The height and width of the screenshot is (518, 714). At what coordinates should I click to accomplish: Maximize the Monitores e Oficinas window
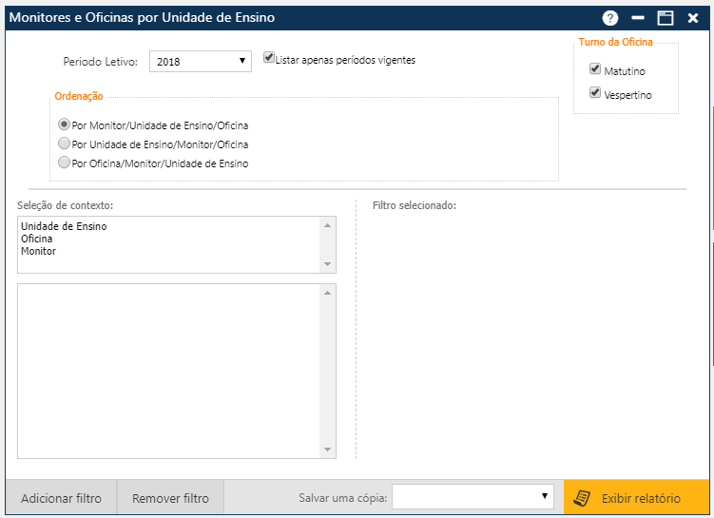coord(666,18)
